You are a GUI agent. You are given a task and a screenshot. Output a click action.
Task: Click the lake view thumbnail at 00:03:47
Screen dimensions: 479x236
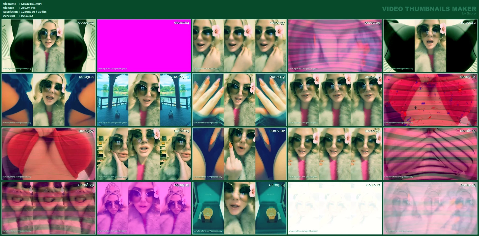[x=144, y=100]
